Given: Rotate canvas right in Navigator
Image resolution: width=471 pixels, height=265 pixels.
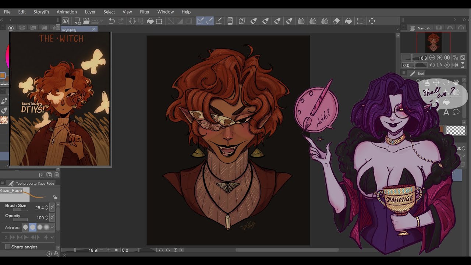Looking at the screenshot, I should pyautogui.click(x=439, y=65).
